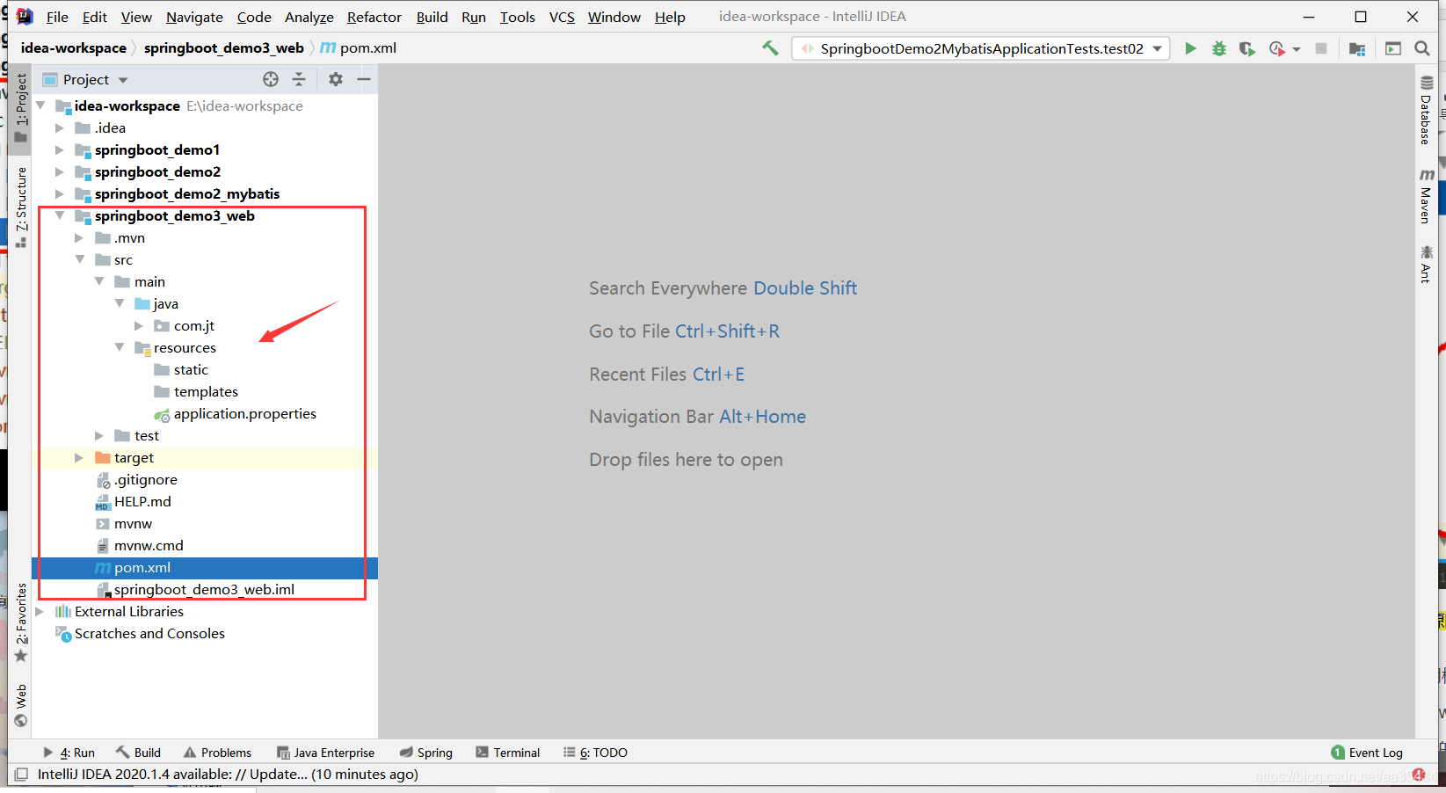1446x793 pixels.
Task: Start debugging with the bug icon
Action: (1218, 48)
